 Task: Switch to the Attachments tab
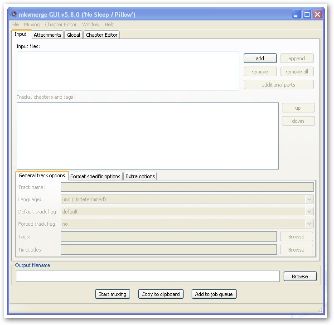pyautogui.click(x=47, y=35)
